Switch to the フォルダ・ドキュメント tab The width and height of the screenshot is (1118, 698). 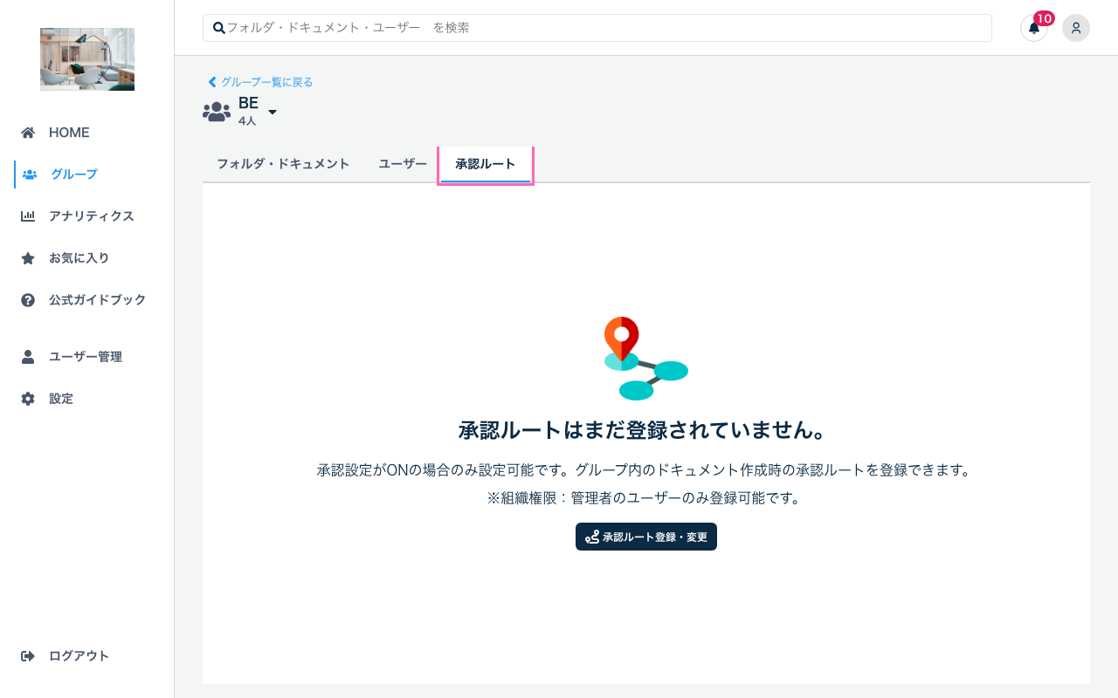284,163
